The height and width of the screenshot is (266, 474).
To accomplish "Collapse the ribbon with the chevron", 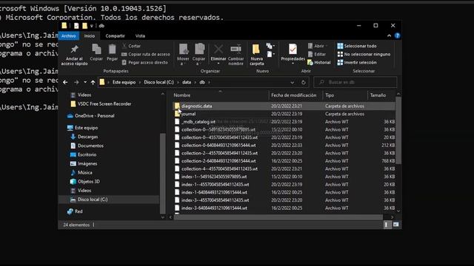I will pos(389,35).
